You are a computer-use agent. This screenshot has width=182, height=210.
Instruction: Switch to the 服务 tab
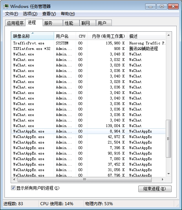[x=53, y=23]
